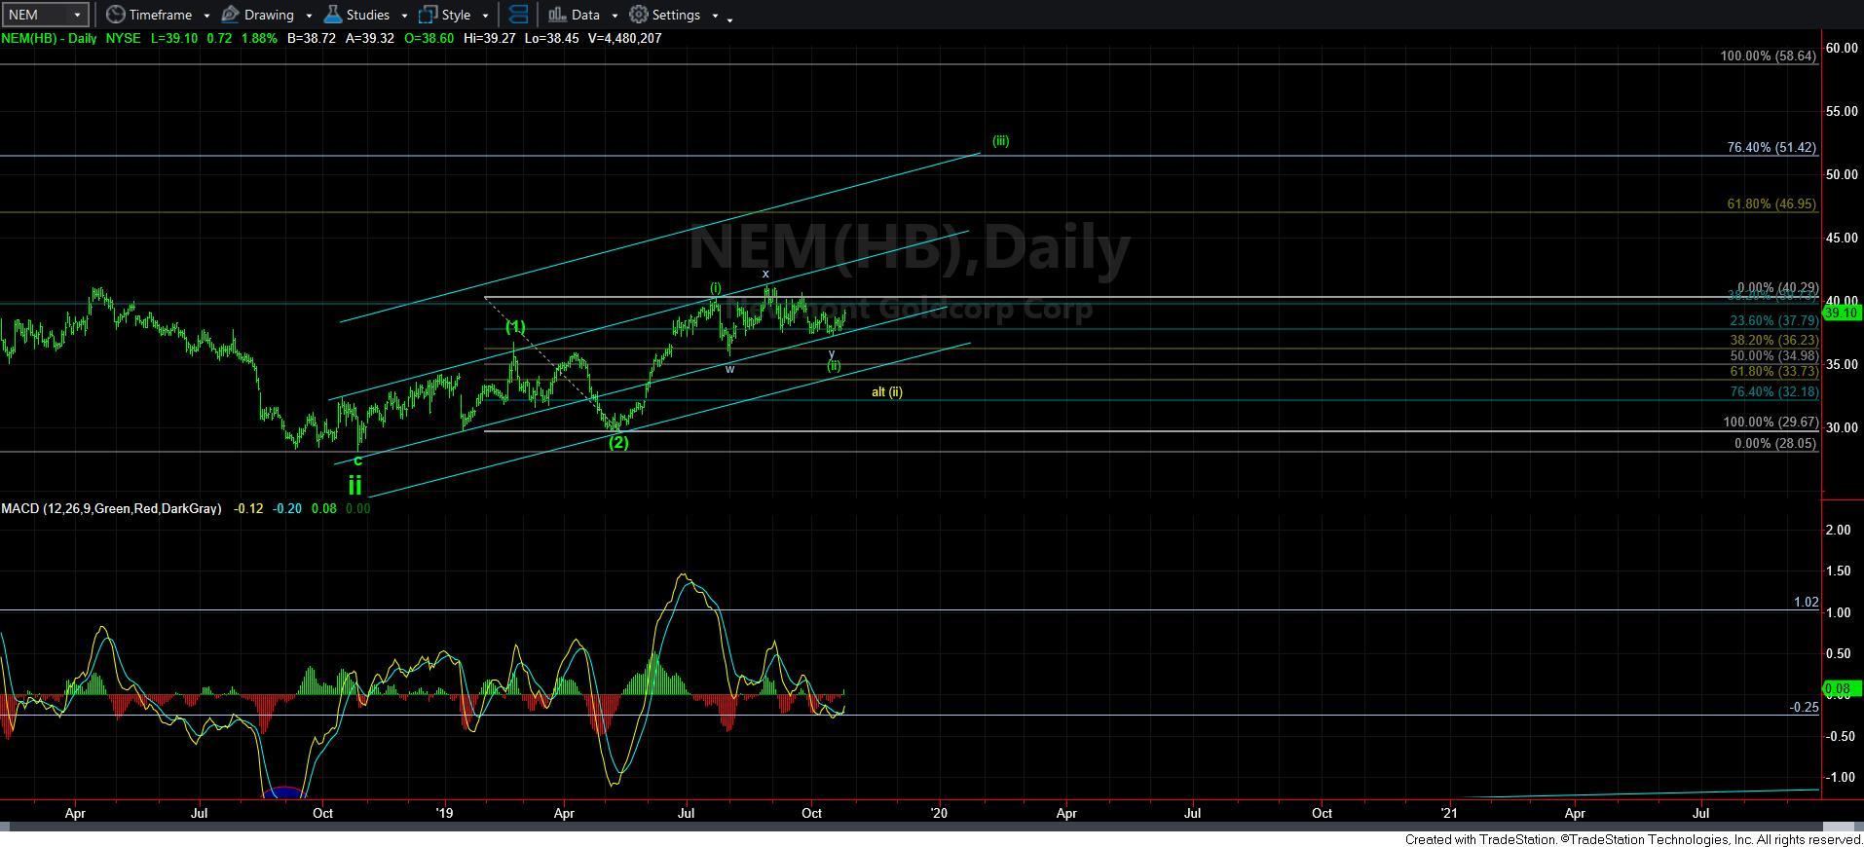1864x847 pixels.
Task: Select the yellow alt (ii) label
Action: pos(886,392)
